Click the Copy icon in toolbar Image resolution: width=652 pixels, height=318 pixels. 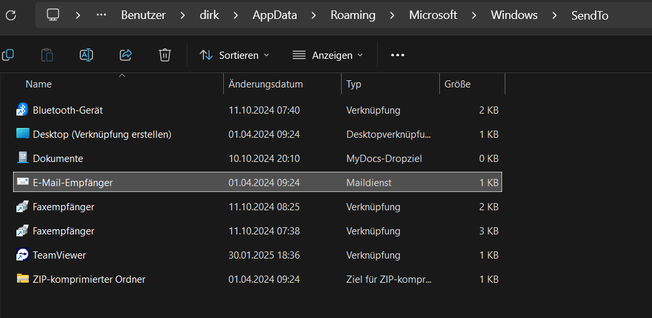[8, 55]
